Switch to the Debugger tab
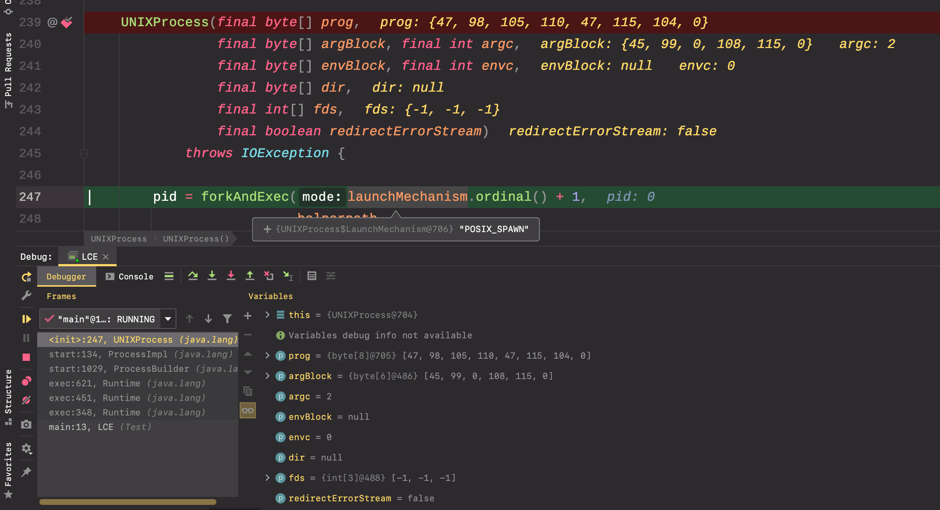The width and height of the screenshot is (940, 510). coord(66,276)
